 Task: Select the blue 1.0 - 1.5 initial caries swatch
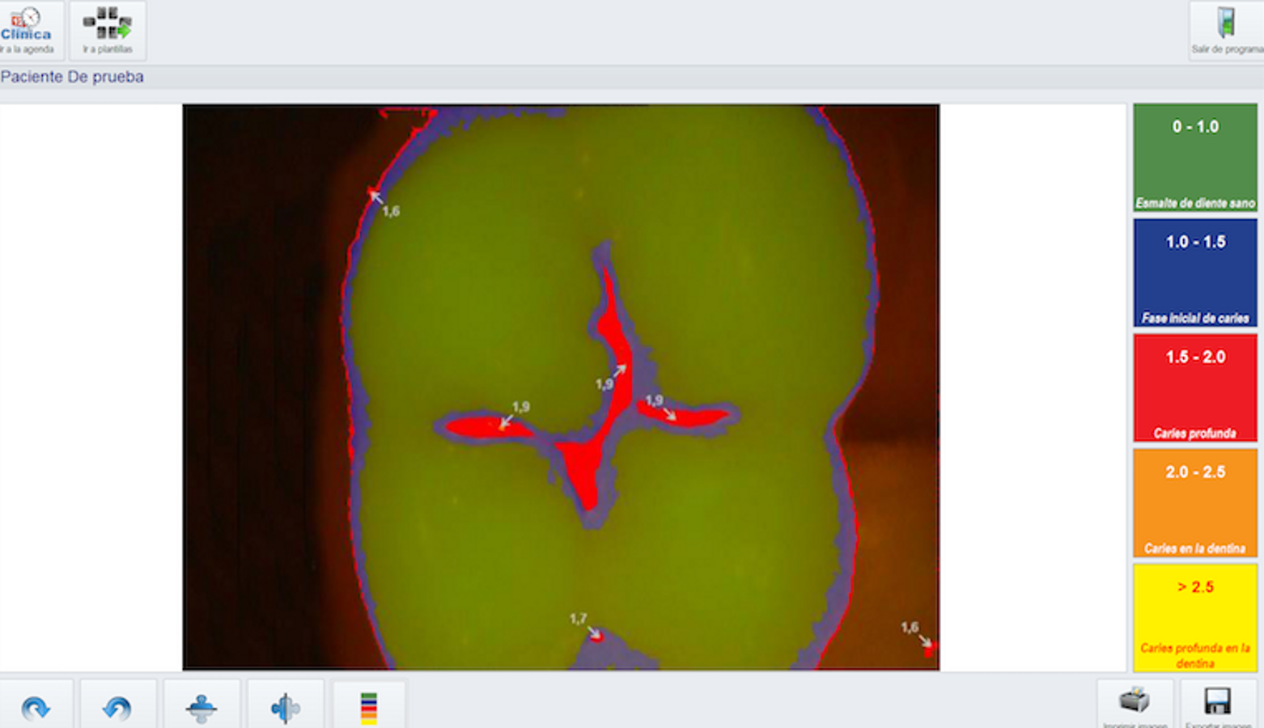pos(1194,273)
